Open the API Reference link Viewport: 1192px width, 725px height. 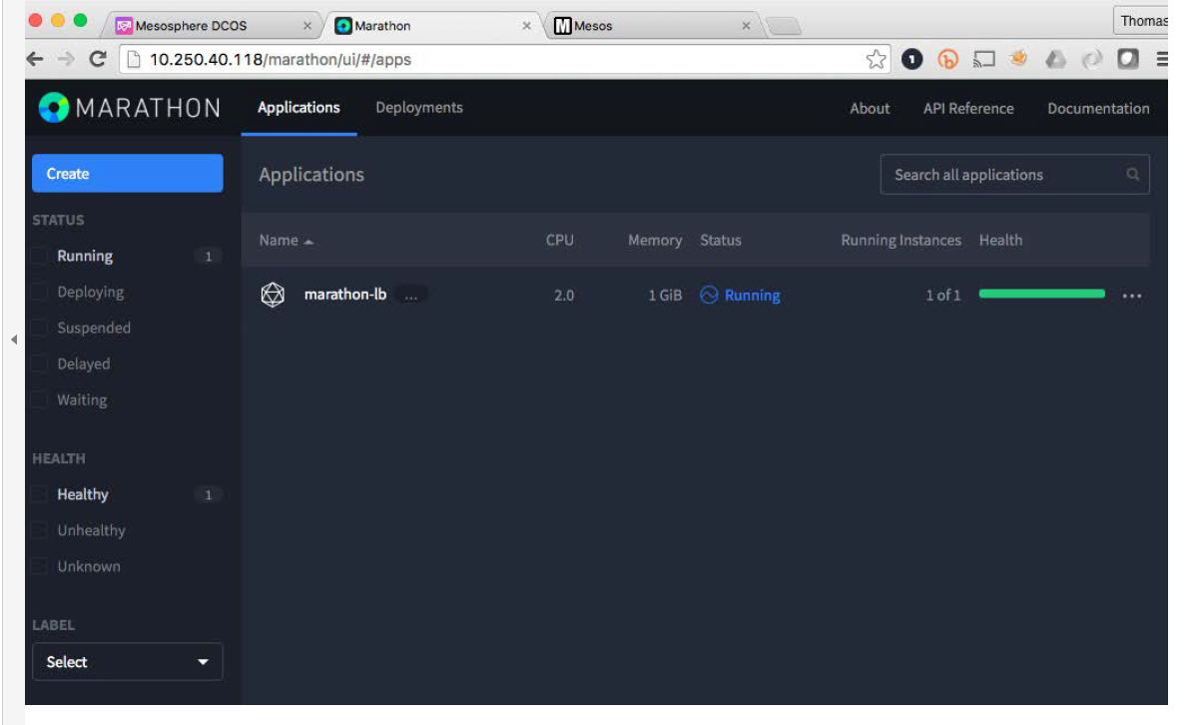pyautogui.click(x=968, y=109)
